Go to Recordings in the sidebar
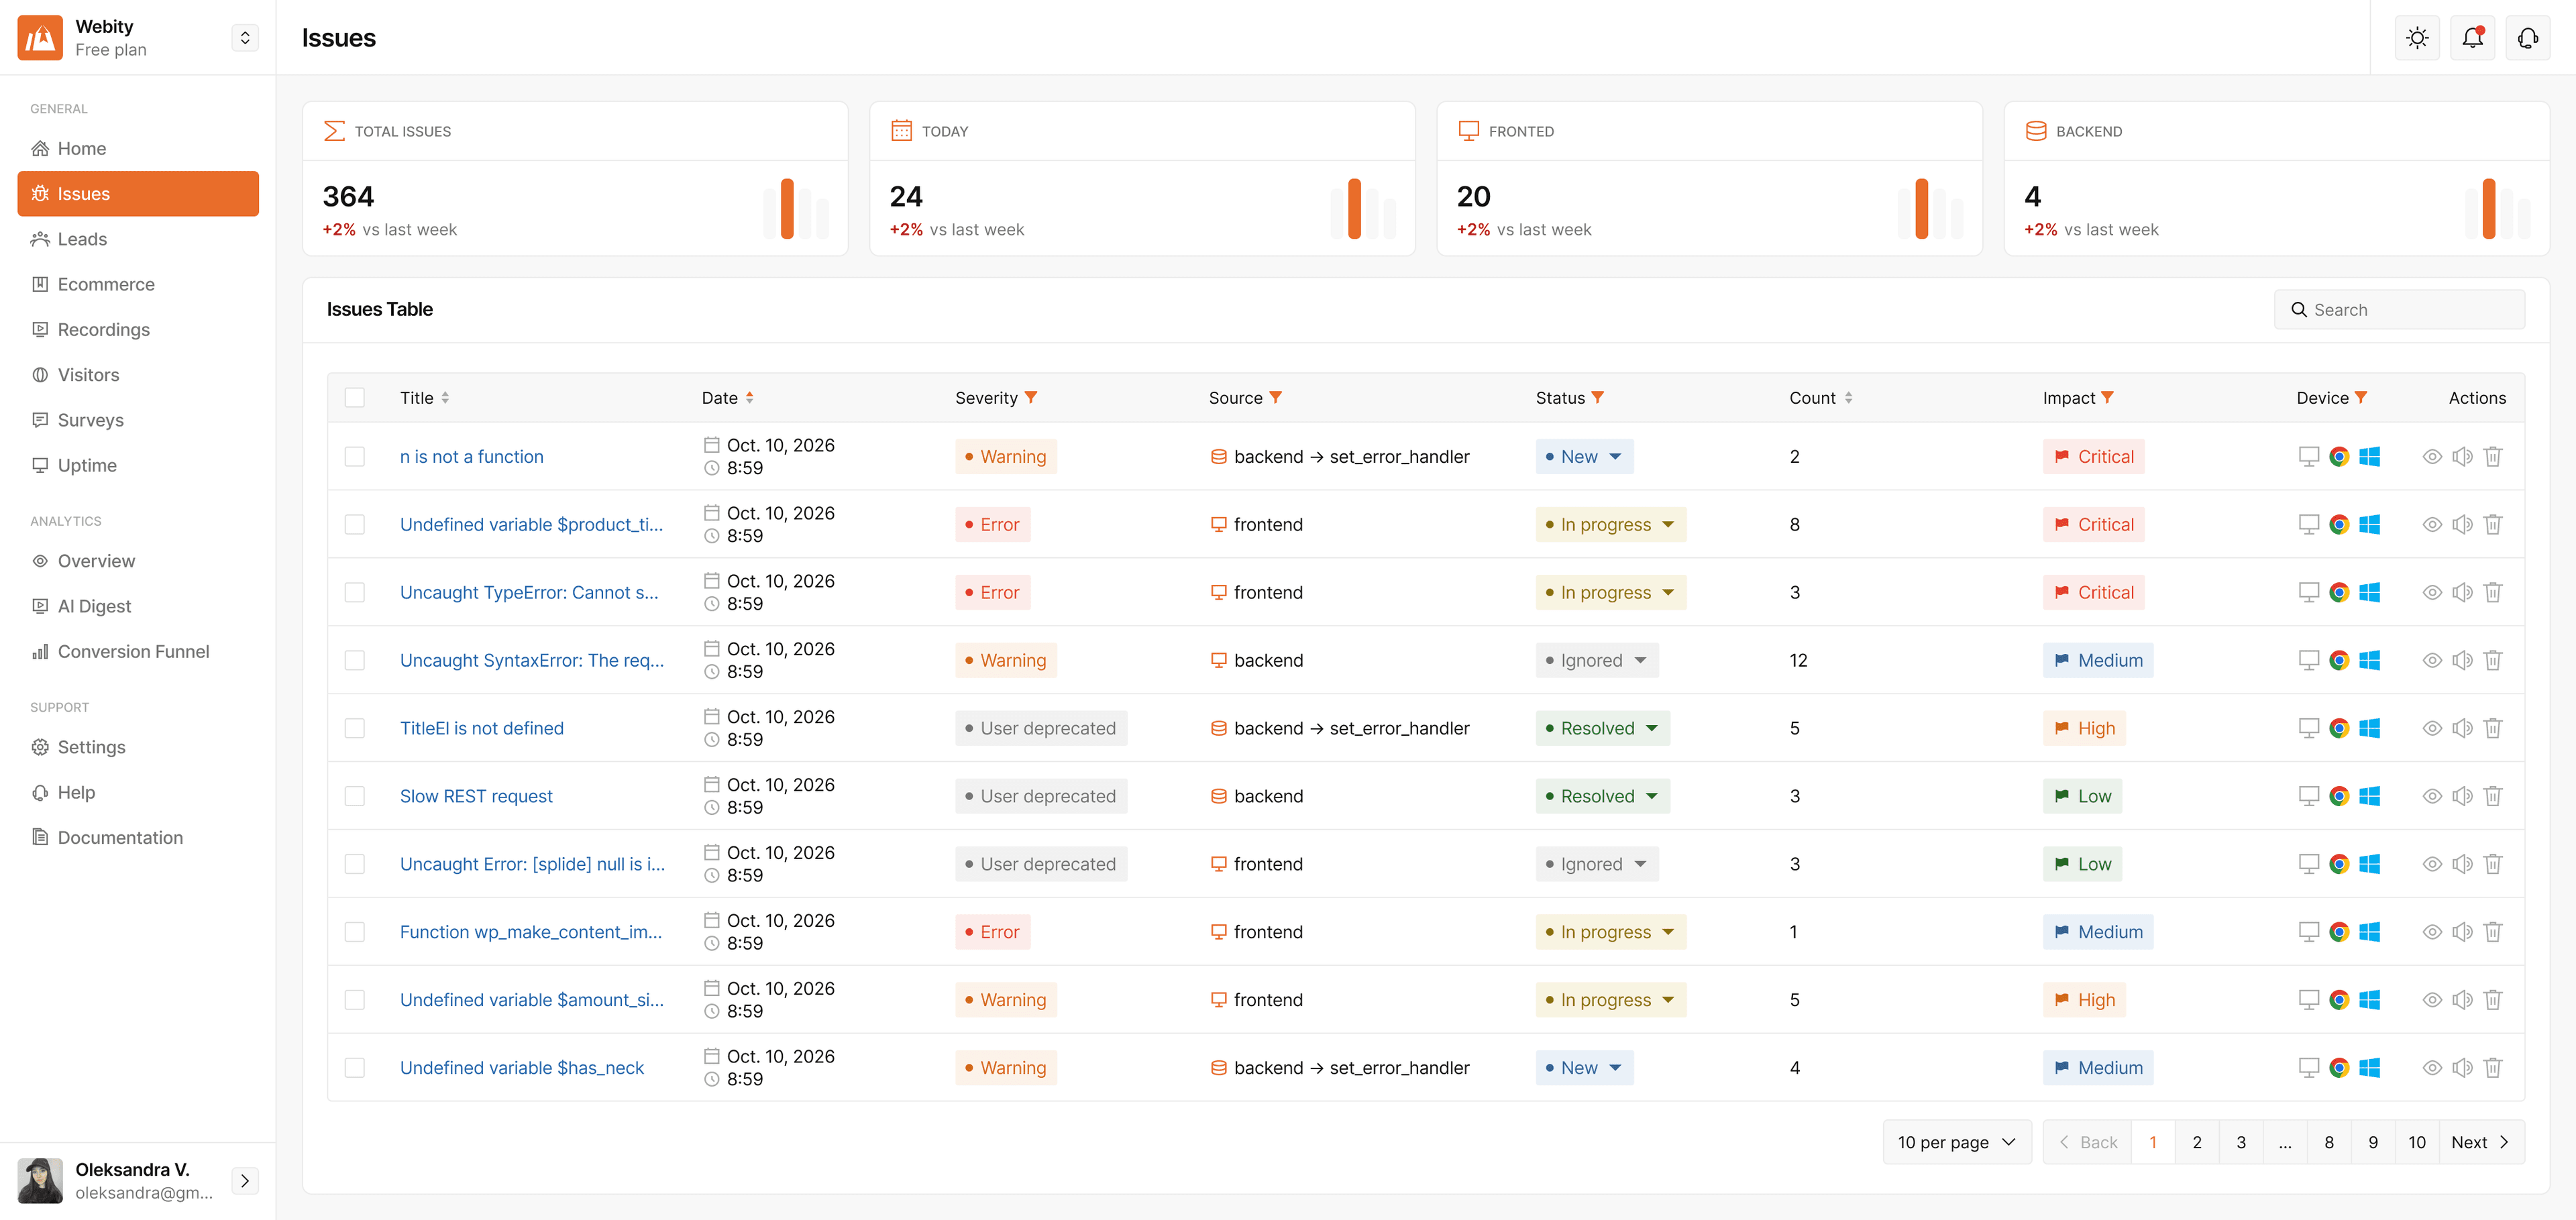 tap(138, 330)
